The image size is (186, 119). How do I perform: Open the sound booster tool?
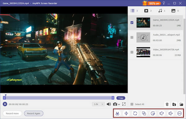tap(170, 113)
